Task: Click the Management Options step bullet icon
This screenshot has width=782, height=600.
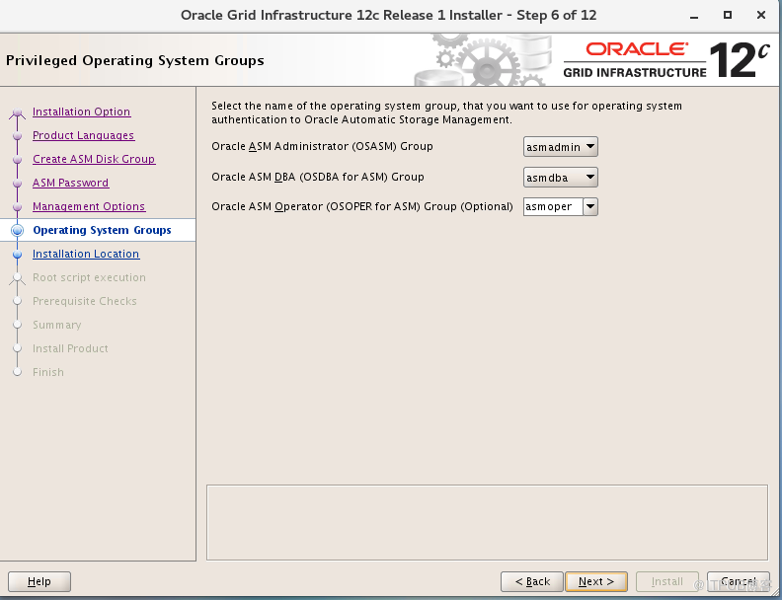Action: [18, 206]
